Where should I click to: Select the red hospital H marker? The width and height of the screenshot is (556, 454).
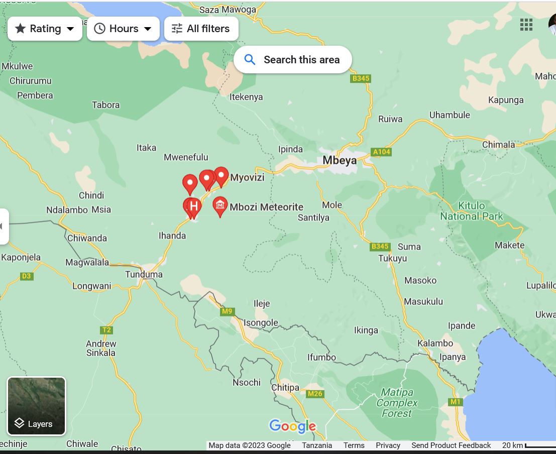coord(194,206)
